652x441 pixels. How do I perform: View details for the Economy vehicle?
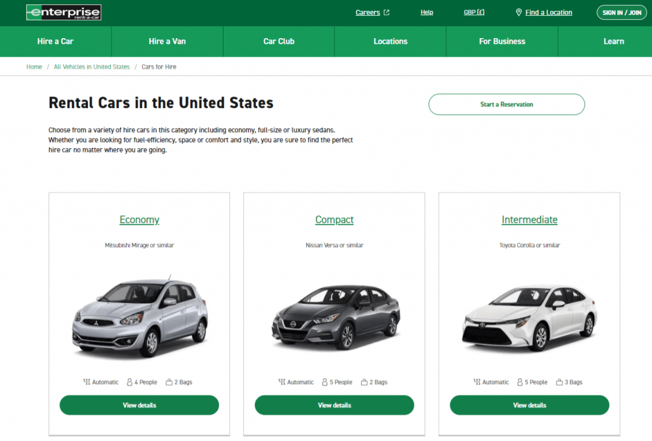[x=139, y=405]
